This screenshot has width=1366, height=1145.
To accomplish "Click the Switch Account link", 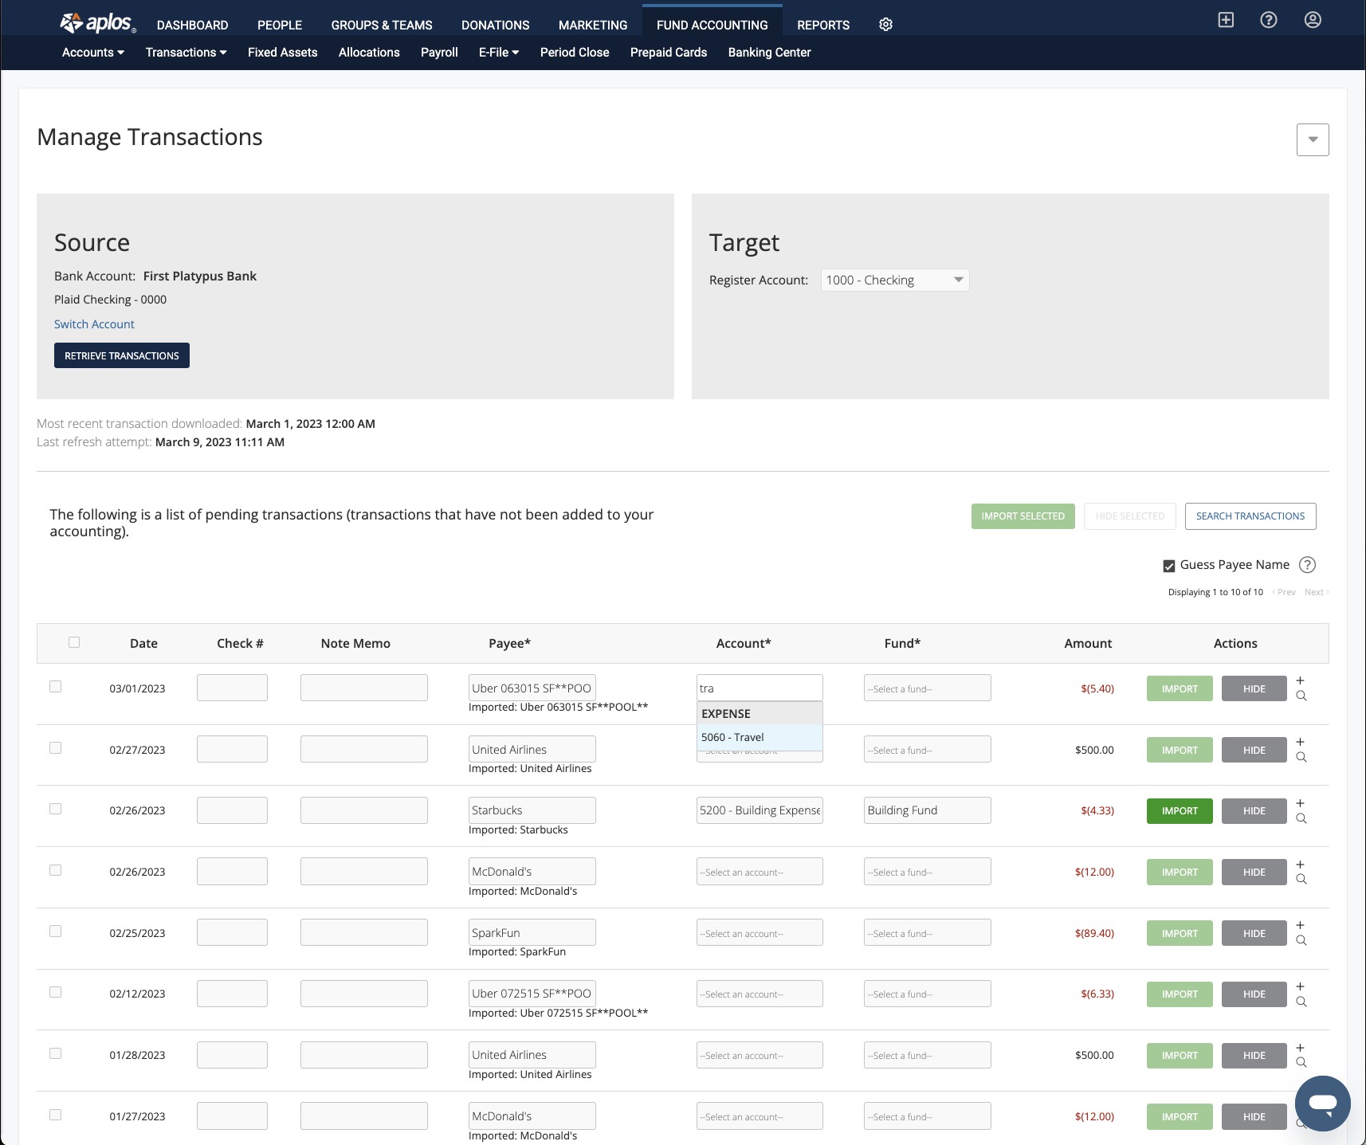I will (x=94, y=324).
